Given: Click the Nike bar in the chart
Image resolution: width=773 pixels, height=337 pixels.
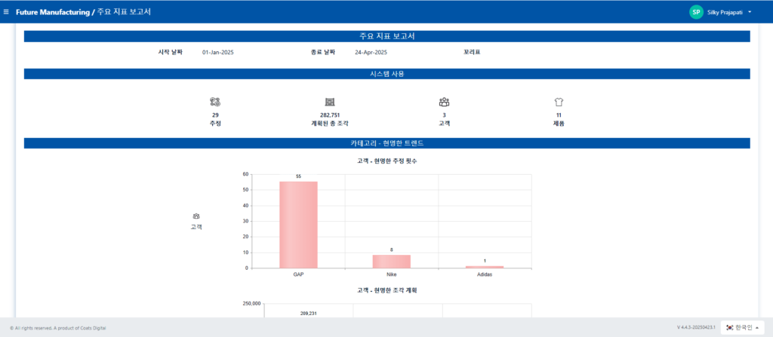Looking at the screenshot, I should pos(391,261).
